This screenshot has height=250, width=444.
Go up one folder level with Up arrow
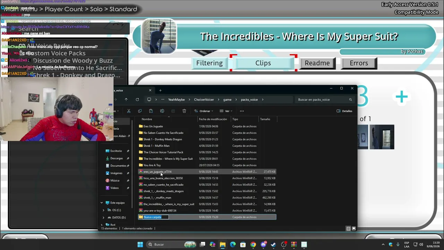tap(126, 100)
